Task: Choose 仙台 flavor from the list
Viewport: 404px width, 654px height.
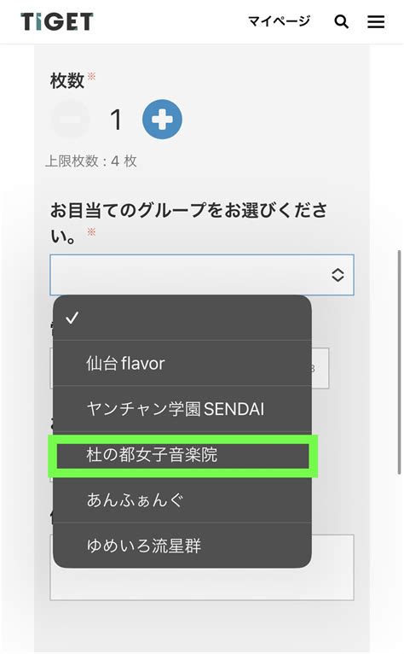Action: (x=182, y=364)
